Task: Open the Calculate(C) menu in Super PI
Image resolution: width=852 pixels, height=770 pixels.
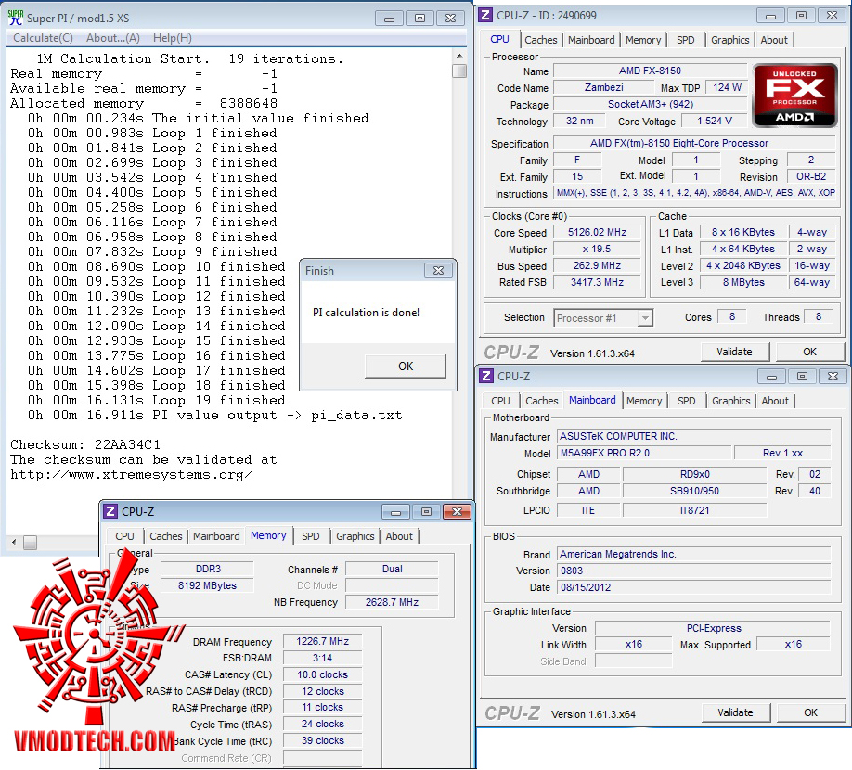Action: pos(43,38)
